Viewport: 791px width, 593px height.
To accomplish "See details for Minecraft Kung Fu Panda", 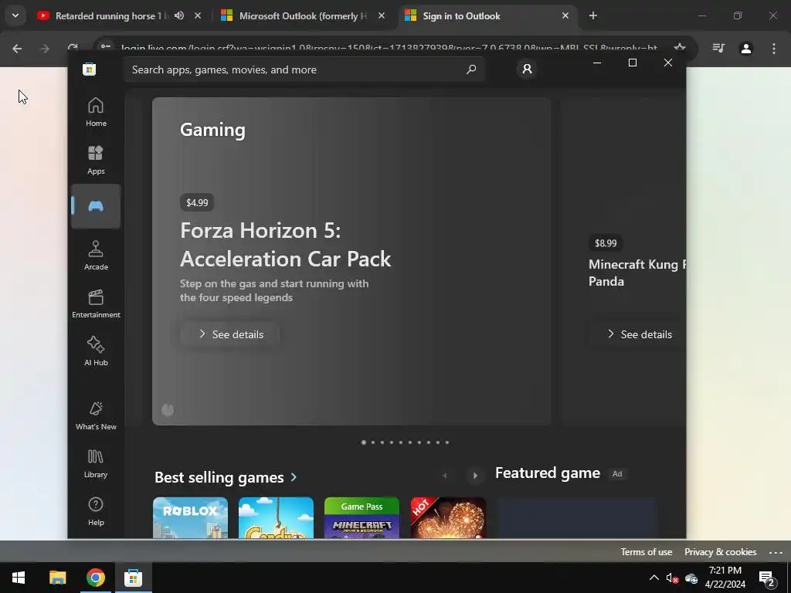I will (638, 334).
